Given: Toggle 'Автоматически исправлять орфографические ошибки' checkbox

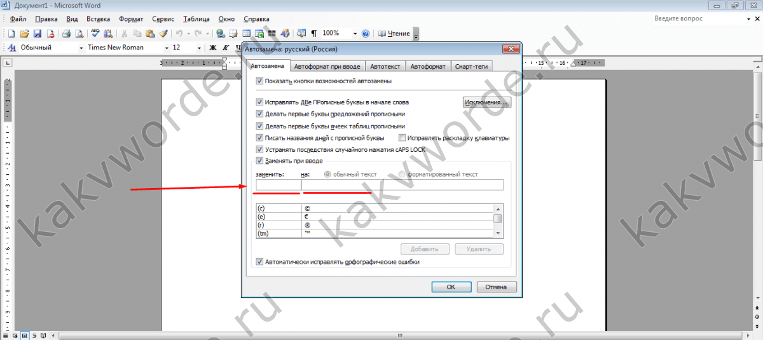Looking at the screenshot, I should pos(259,262).
